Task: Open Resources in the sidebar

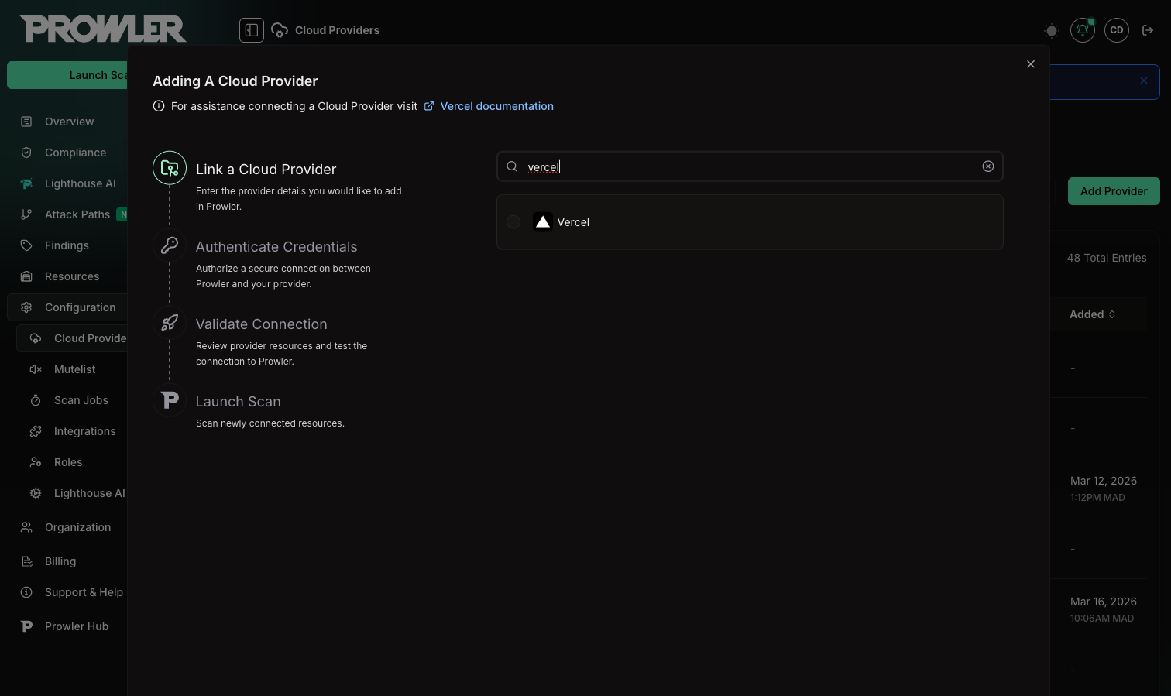Action: 72,276
